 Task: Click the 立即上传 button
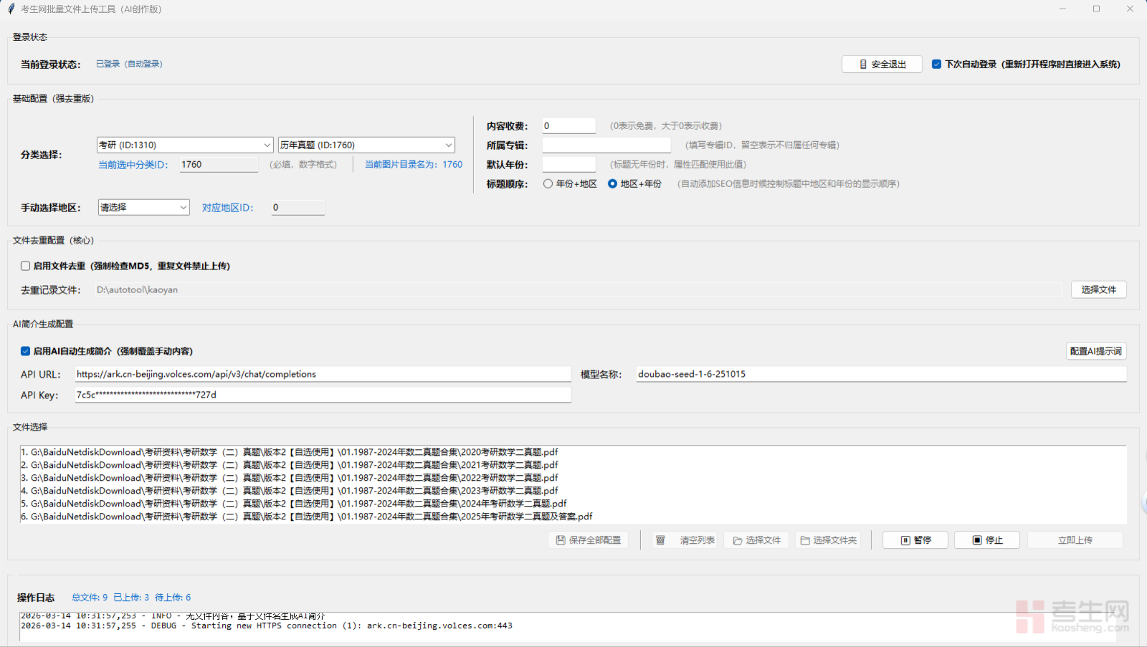pos(1075,540)
